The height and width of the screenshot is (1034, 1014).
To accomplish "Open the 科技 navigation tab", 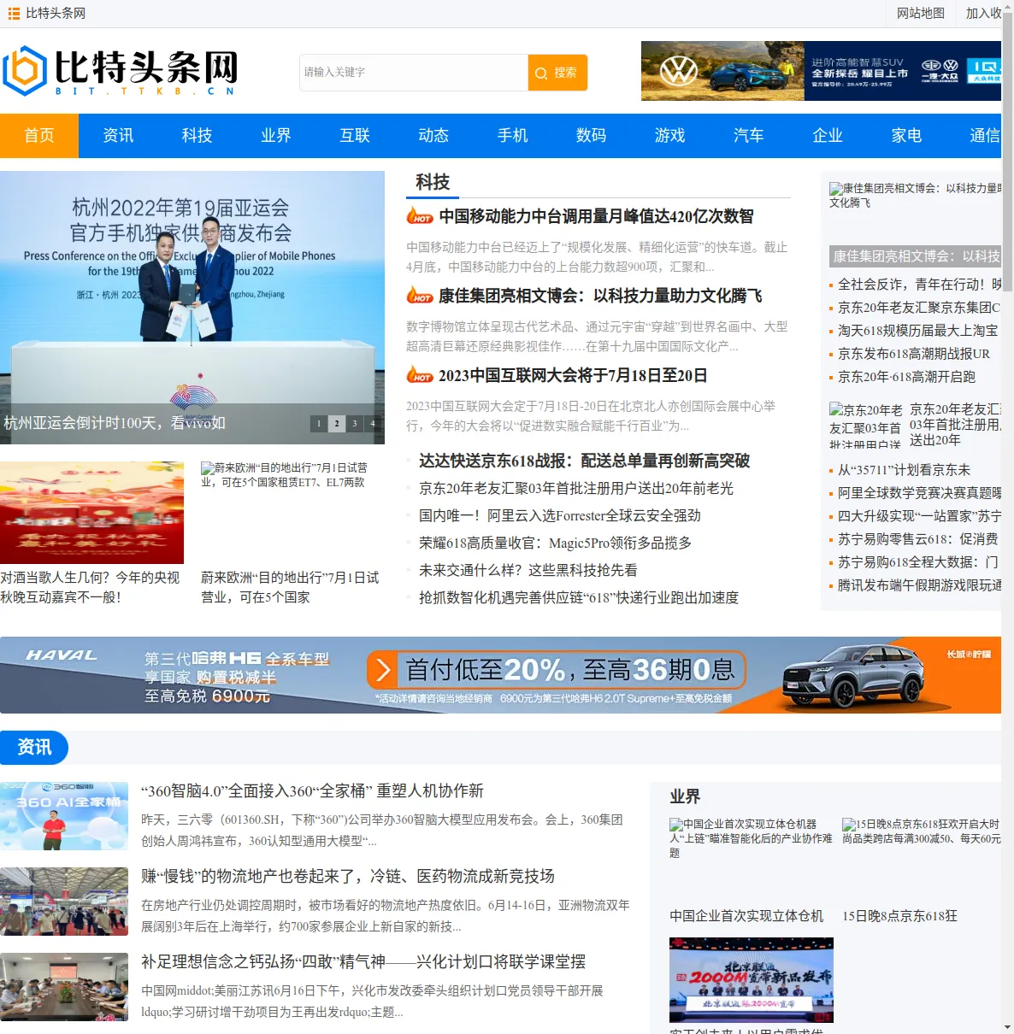I will pyautogui.click(x=197, y=136).
